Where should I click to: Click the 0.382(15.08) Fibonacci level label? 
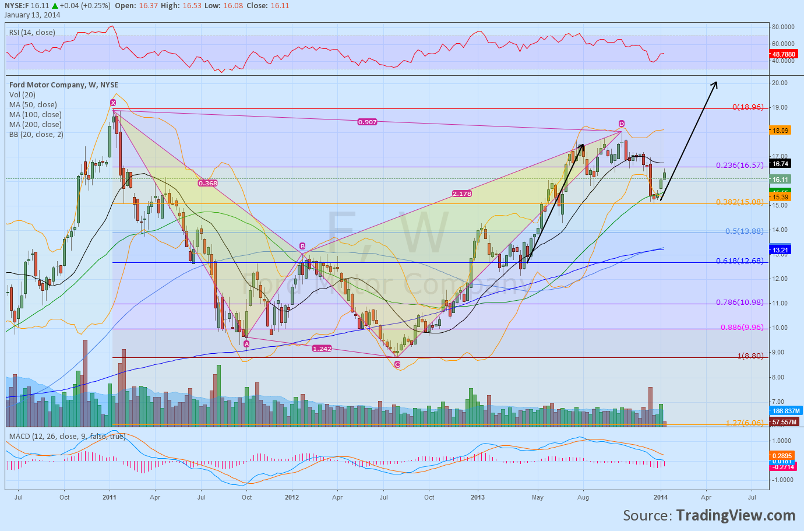tap(739, 202)
